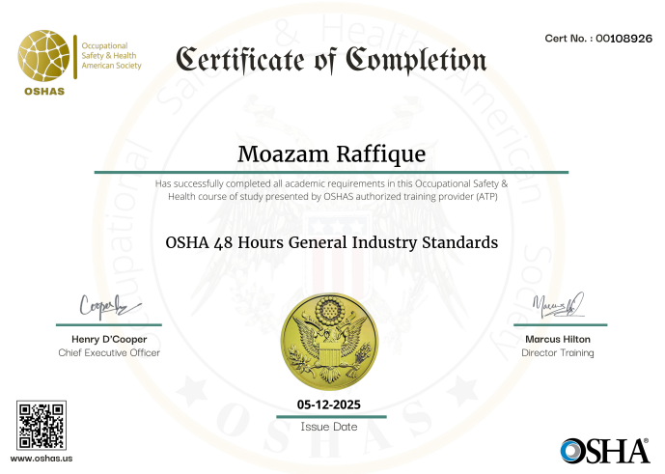This screenshot has width=665, height=474.
Task: Open the www.oshas.us link
Action: 42,459
